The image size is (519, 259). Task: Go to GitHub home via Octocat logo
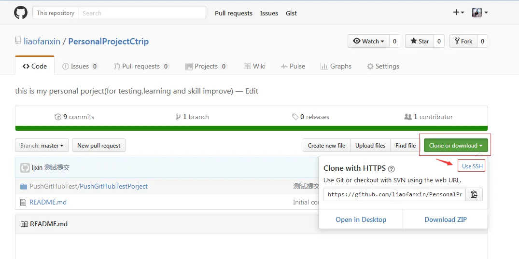coord(21,13)
